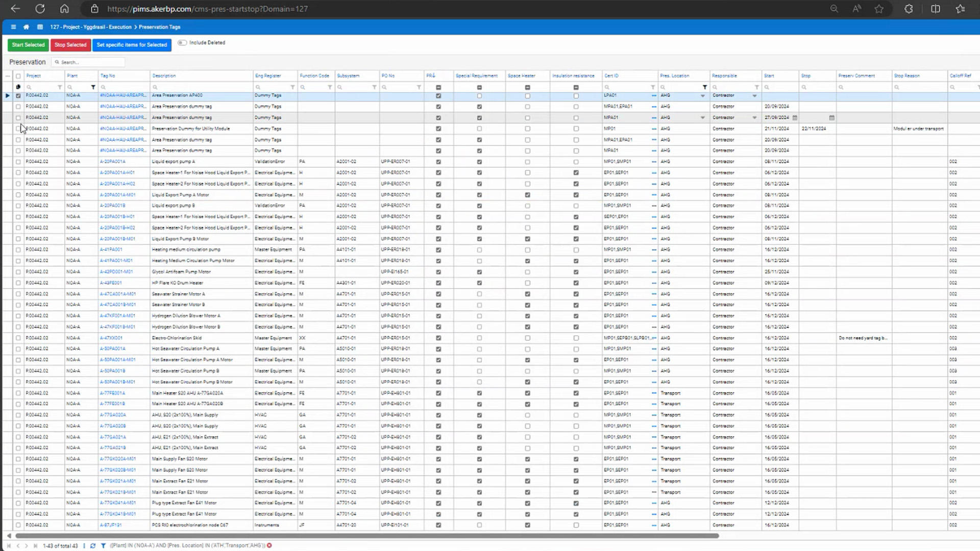The width and height of the screenshot is (980, 551).
Task: Toggle Insulation resistance filter row checkbox
Action: (x=576, y=87)
